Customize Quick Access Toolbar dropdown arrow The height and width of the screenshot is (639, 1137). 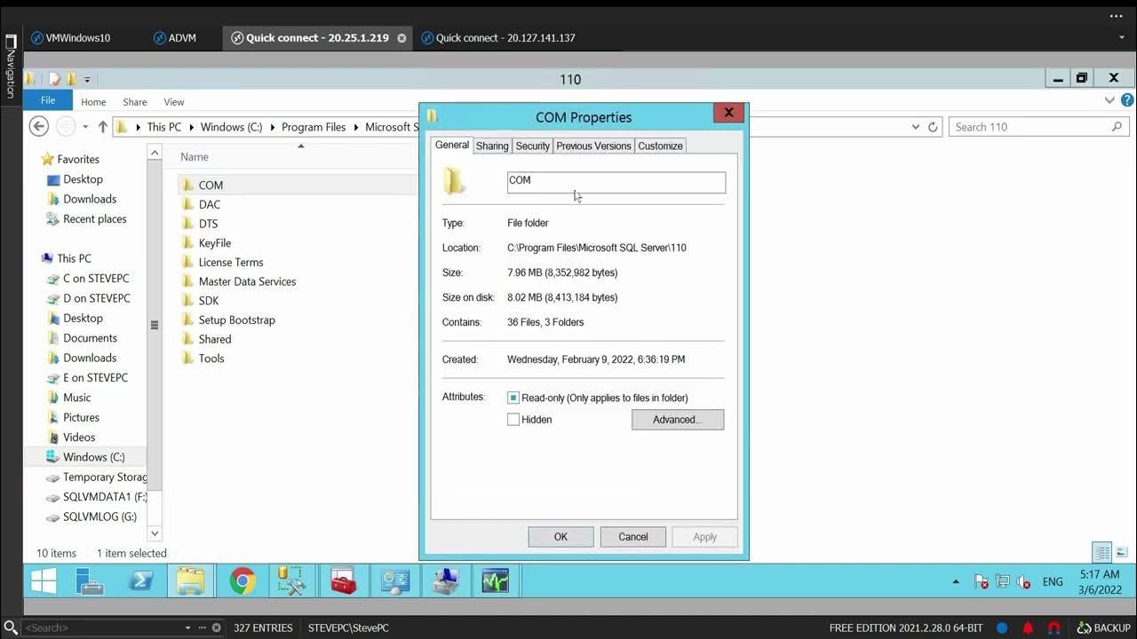point(86,80)
